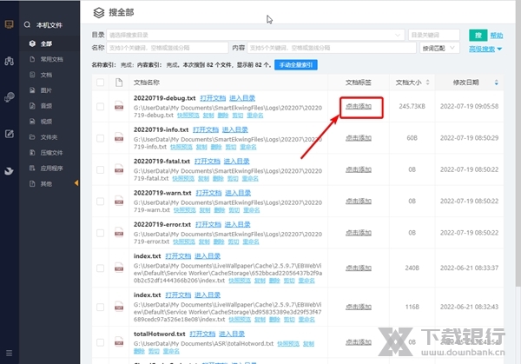Click the archive icon next to 压缩文件
The height and width of the screenshot is (364, 521).
(x=32, y=153)
